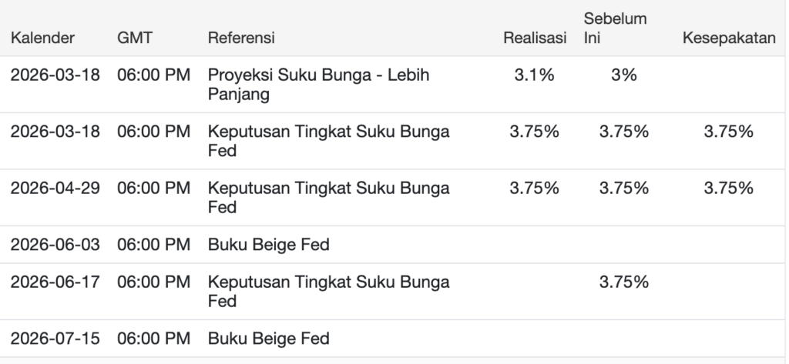Screen dimensions: 789x364
Task: Click 3.75% Kesepakatan value in 2026-04-29 row
Action: tap(729, 188)
